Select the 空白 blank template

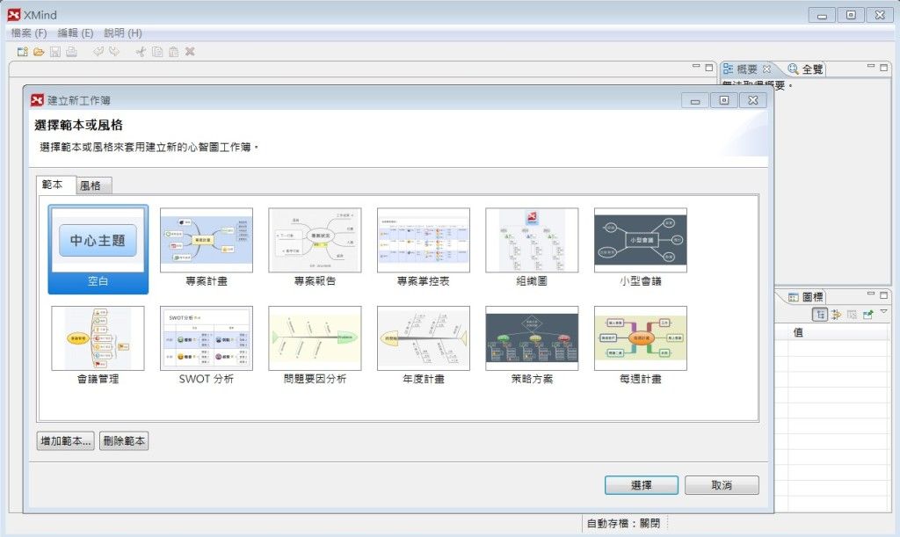click(98, 249)
